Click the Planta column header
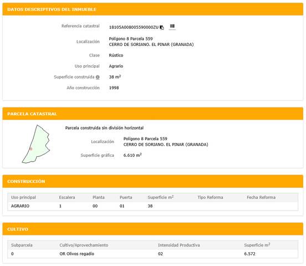This screenshot has width=306, height=266. coord(98,197)
